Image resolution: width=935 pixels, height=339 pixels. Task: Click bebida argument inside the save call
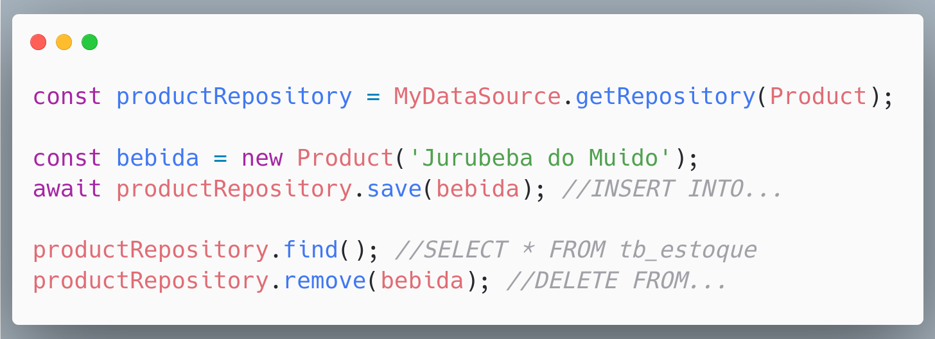coord(478,189)
